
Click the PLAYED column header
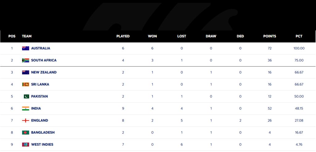[123, 36]
